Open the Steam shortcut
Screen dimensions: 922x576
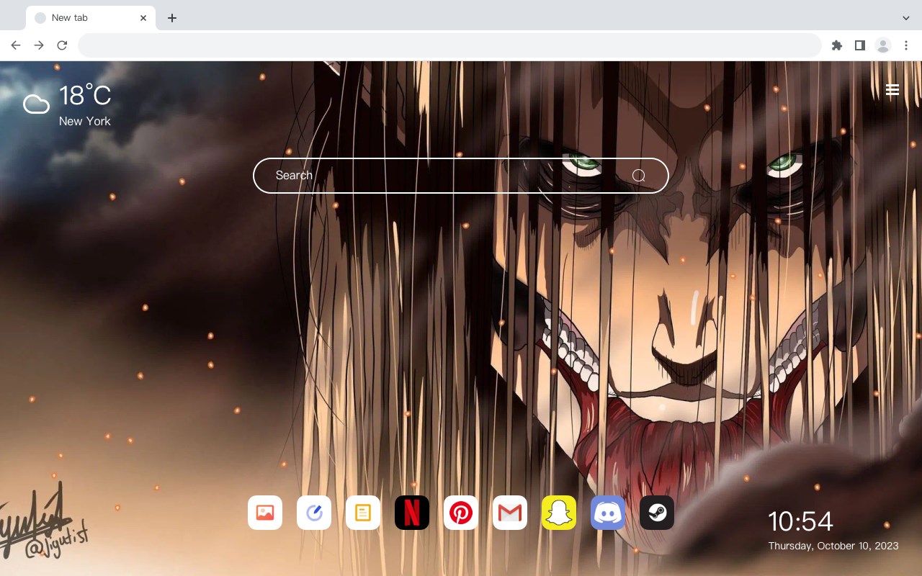[657, 513]
